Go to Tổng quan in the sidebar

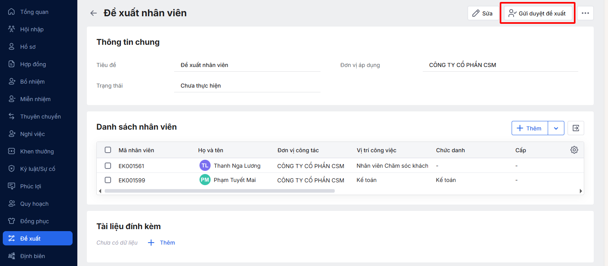(34, 12)
